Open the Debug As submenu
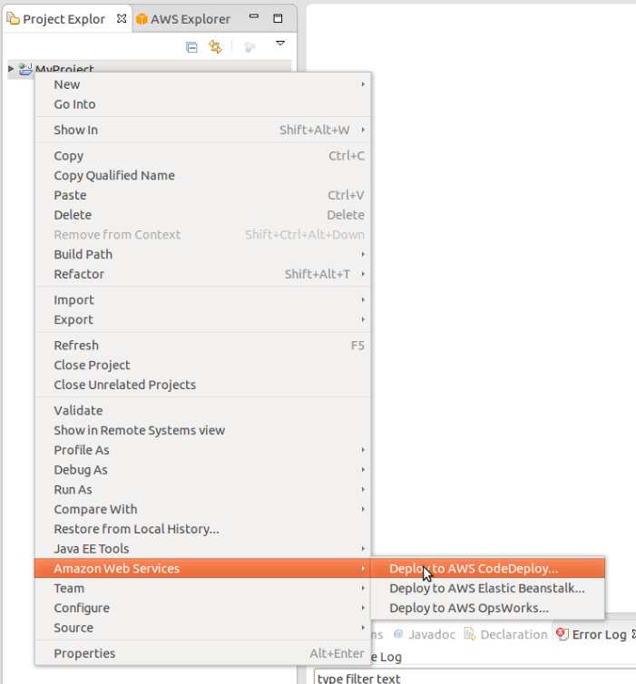This screenshot has width=636, height=684. 203,470
